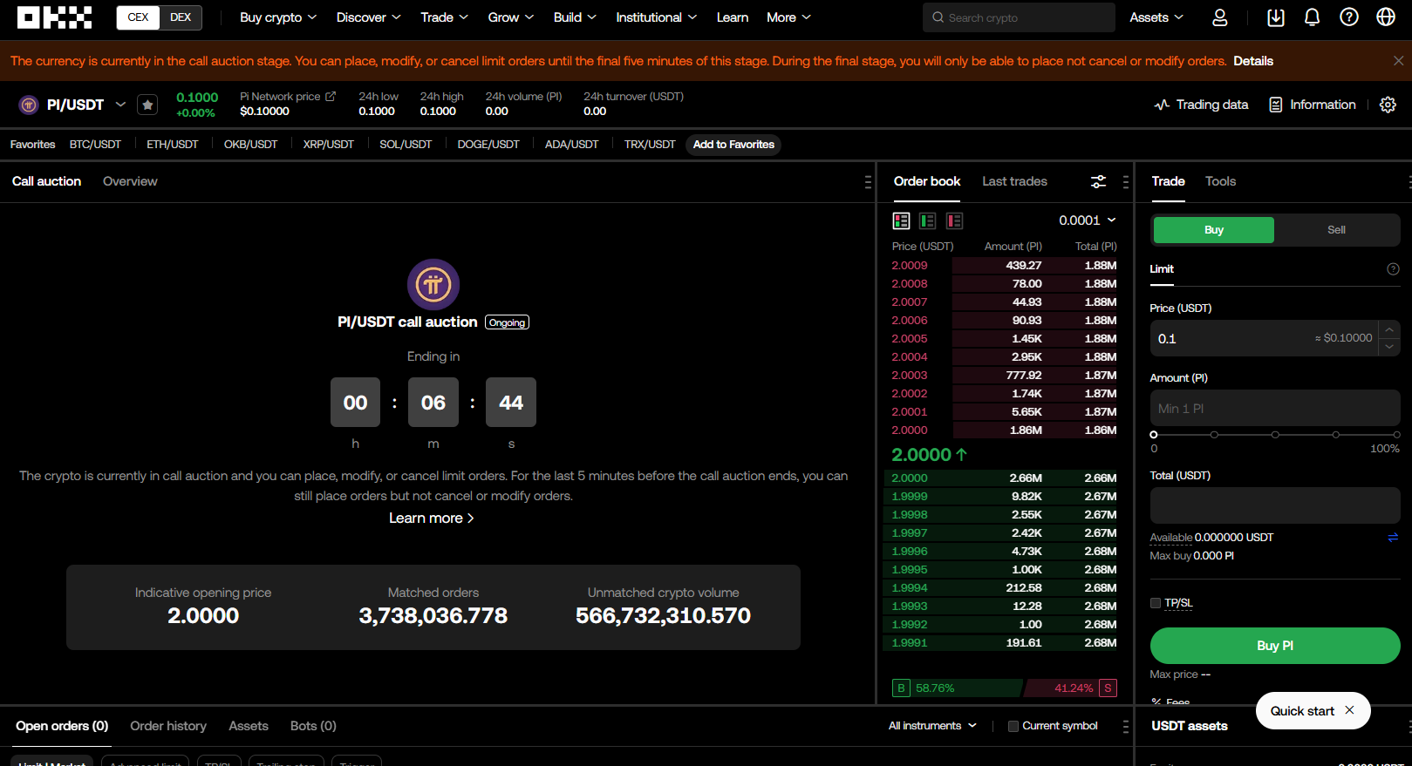Click the Limit order help icon
Viewport: 1412px width, 766px height.
(1393, 269)
